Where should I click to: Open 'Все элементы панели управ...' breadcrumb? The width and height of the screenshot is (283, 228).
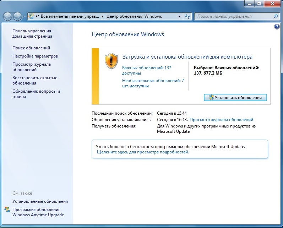click(70, 16)
